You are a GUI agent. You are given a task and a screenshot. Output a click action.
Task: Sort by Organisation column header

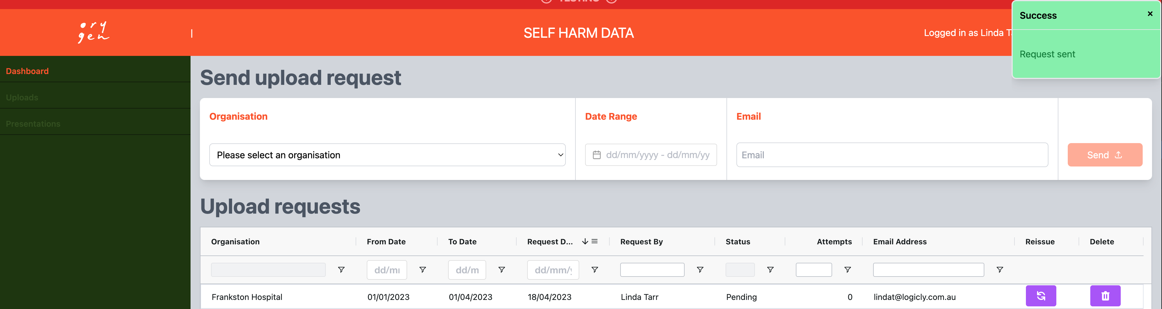click(x=235, y=242)
